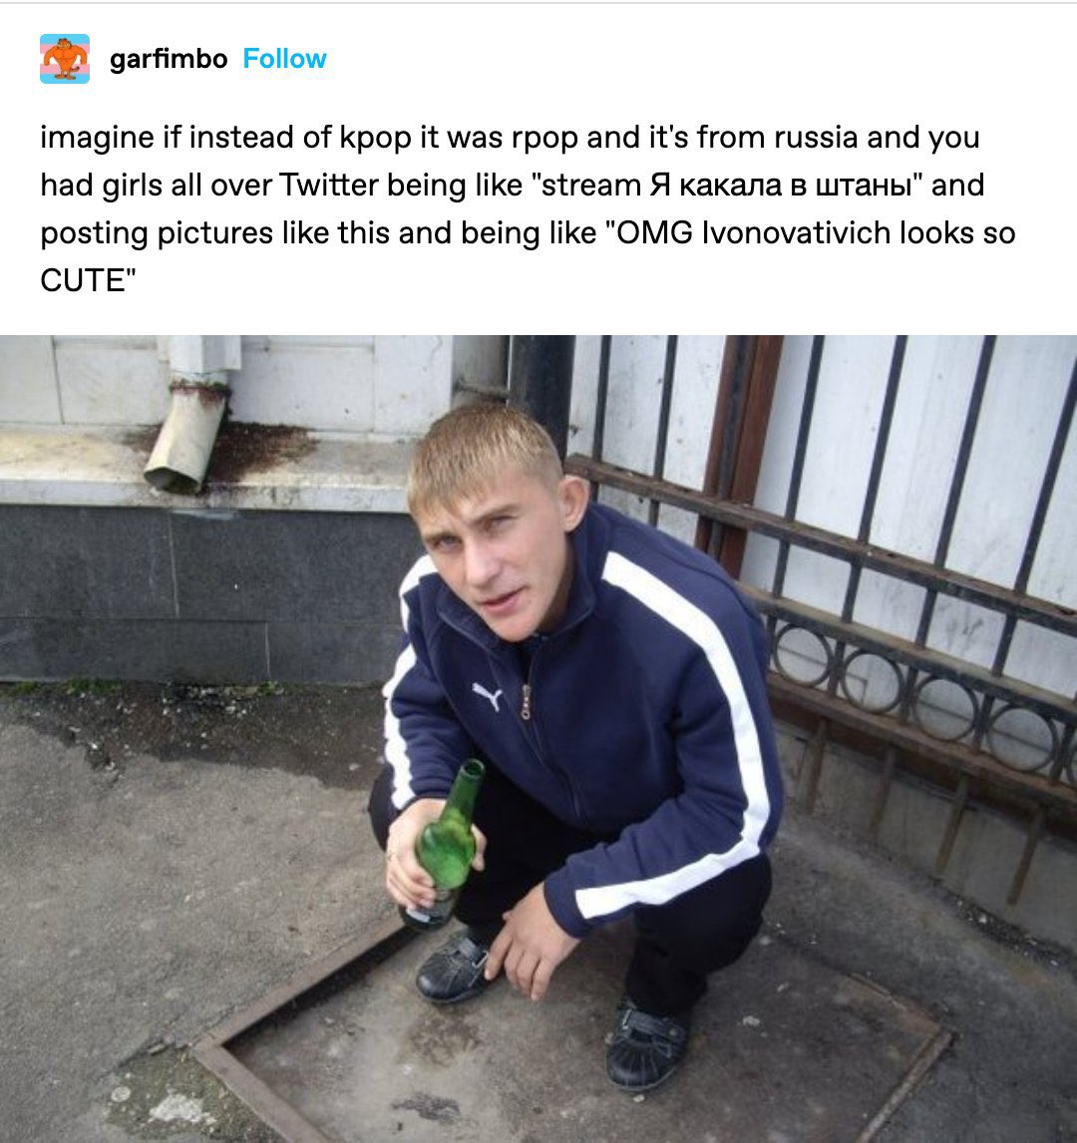Viewport: 1077px width, 1143px height.
Task: Click the Puma logo on the jacket
Action: coord(487,695)
